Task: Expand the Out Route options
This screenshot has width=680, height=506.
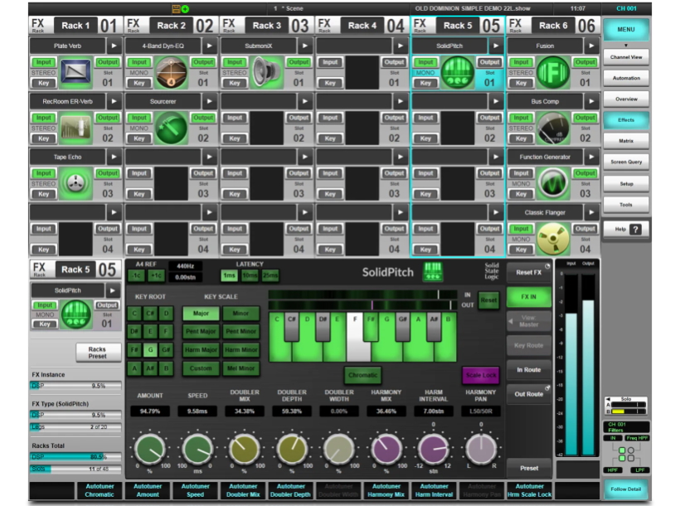Action: pos(527,394)
